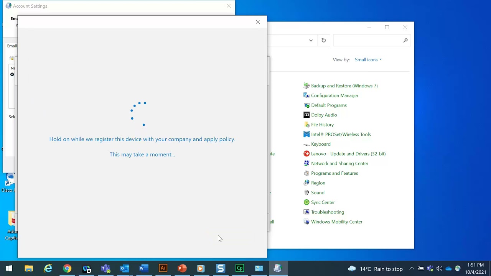The width and height of the screenshot is (491, 276).
Task: Open Google Chrome from the taskbar
Action: [x=67, y=268]
